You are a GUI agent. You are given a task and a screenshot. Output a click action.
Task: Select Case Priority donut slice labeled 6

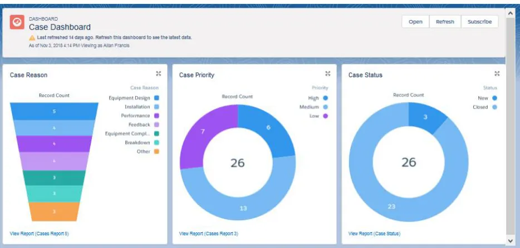coord(268,127)
